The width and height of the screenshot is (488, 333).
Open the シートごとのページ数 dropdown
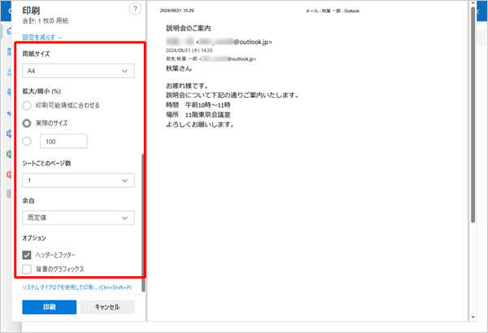pyautogui.click(x=78, y=181)
